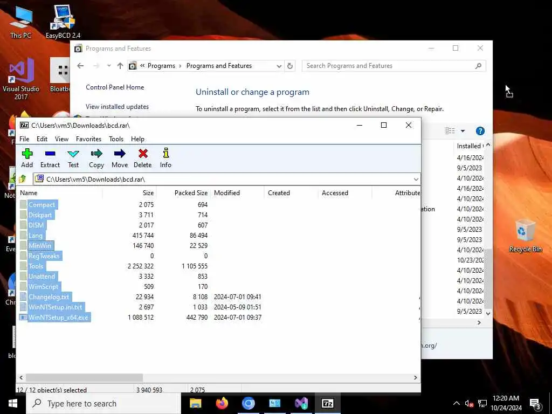552x414 pixels.
Task: Sort by Created column header
Action: (291, 193)
